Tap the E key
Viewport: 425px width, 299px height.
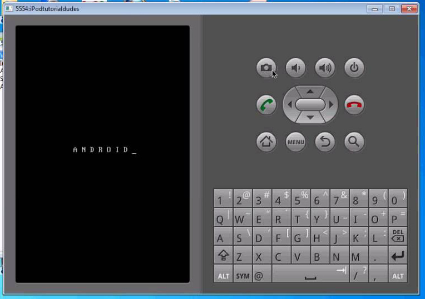(x=262, y=217)
